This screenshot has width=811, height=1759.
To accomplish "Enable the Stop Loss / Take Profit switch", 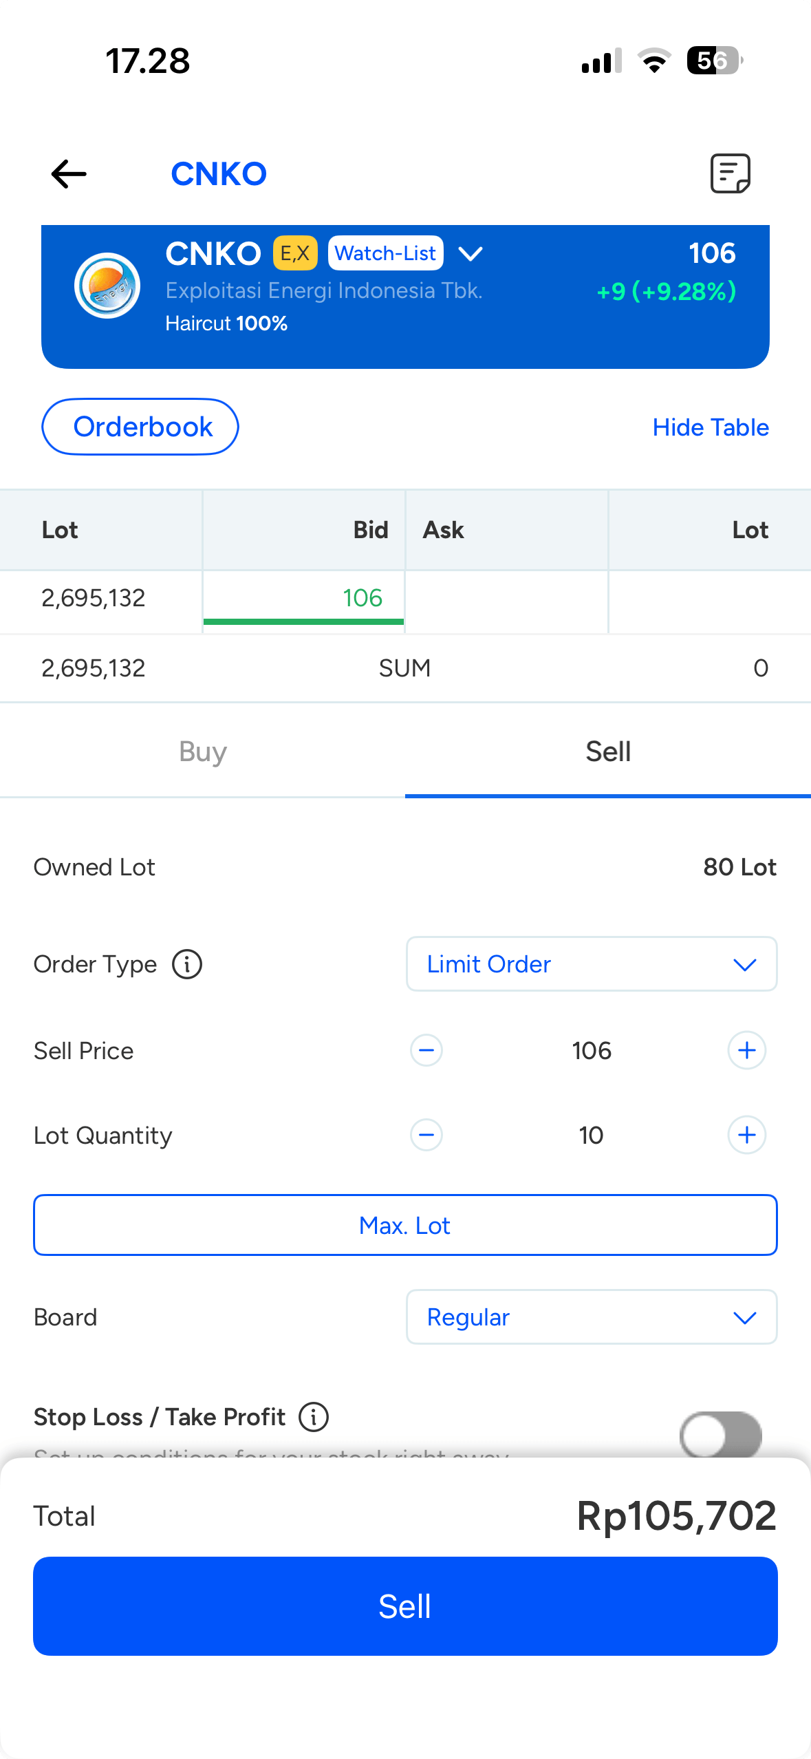I will [x=720, y=1435].
